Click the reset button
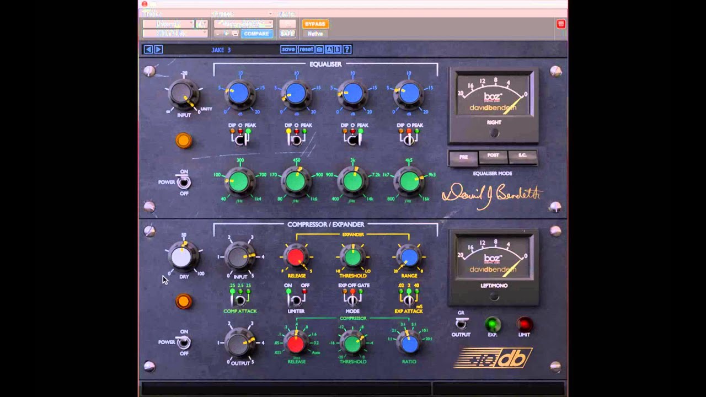Image resolution: width=706 pixels, height=397 pixels. (x=306, y=50)
